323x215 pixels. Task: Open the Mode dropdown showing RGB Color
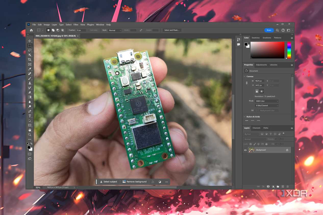pos(267,101)
